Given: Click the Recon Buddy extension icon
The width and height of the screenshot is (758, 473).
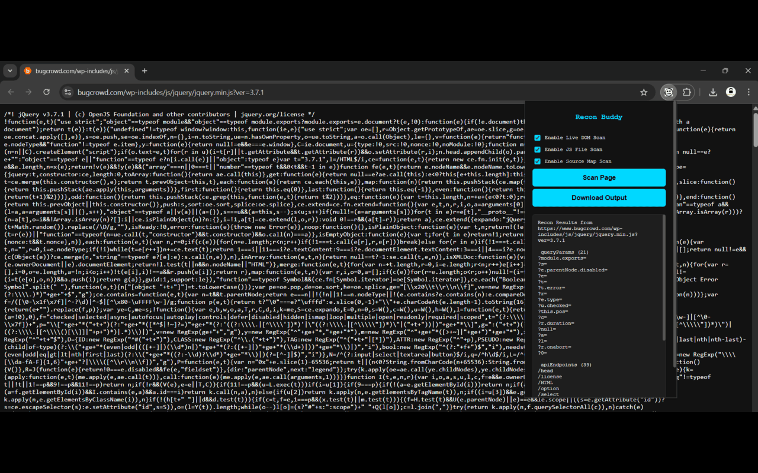Looking at the screenshot, I should point(669,92).
